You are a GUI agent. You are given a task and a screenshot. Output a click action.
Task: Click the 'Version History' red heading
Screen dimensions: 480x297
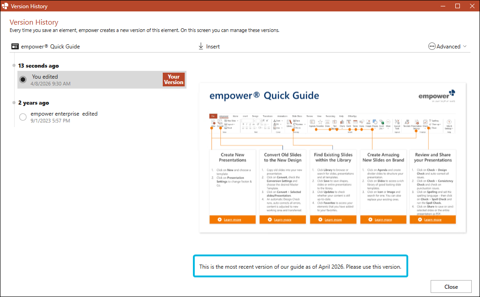click(34, 22)
